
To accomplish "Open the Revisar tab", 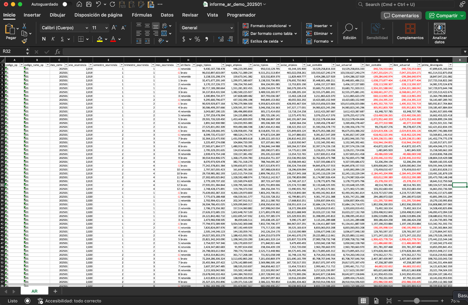I will coord(190,15).
